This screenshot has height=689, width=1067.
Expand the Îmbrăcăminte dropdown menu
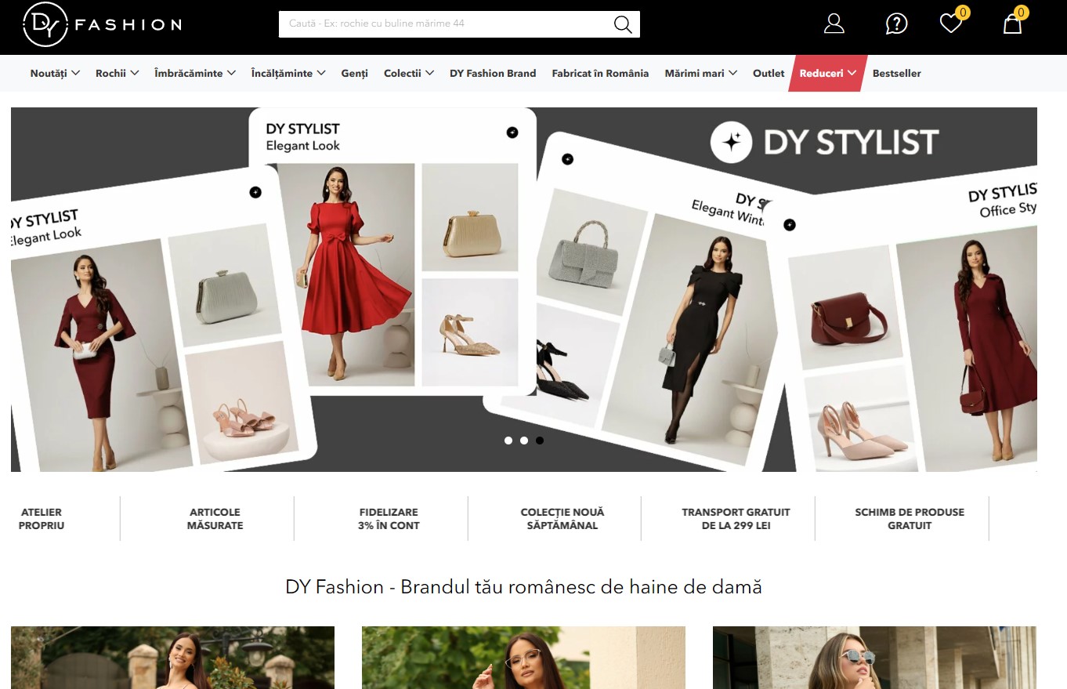pos(195,73)
